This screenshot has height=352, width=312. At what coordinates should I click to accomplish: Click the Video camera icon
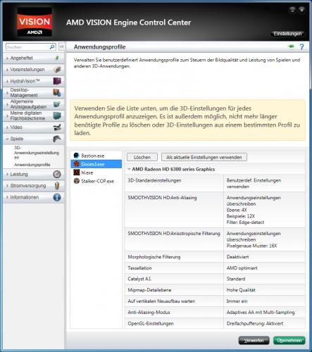[57, 127]
